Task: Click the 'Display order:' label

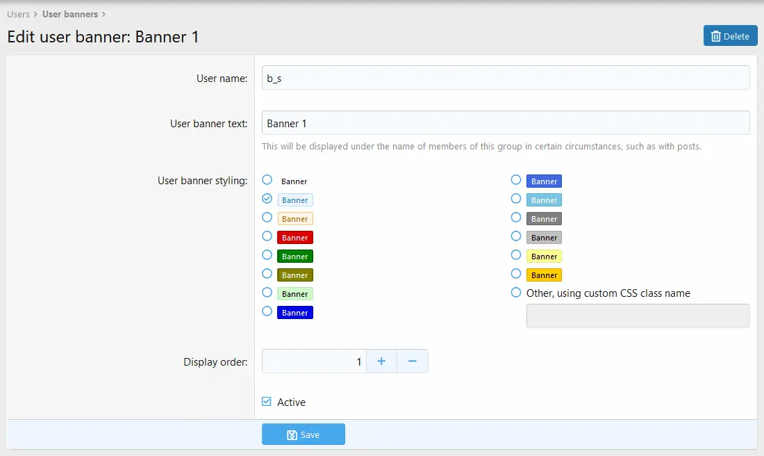Action: [x=215, y=362]
